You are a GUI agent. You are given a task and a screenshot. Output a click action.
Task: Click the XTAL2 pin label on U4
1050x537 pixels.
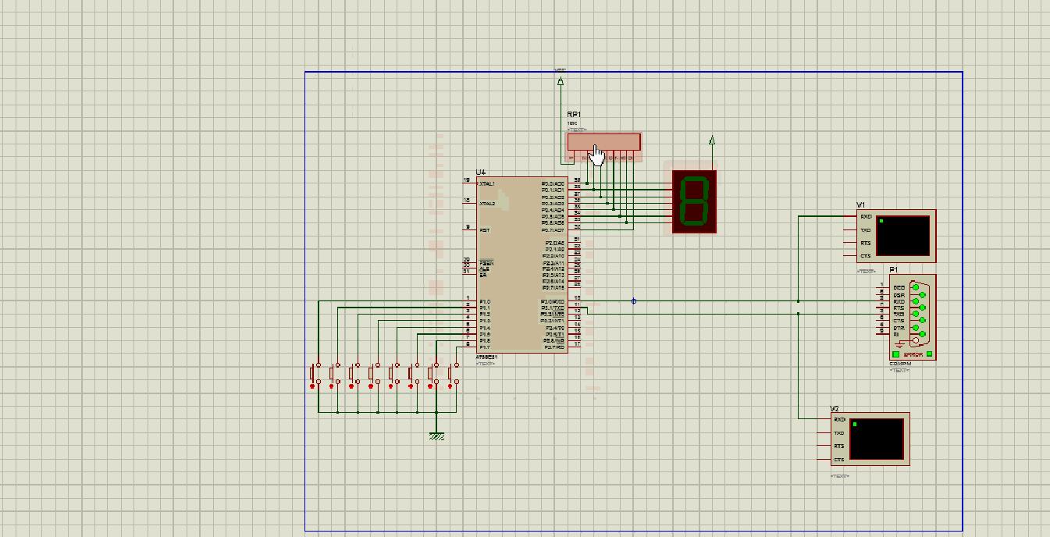click(487, 203)
